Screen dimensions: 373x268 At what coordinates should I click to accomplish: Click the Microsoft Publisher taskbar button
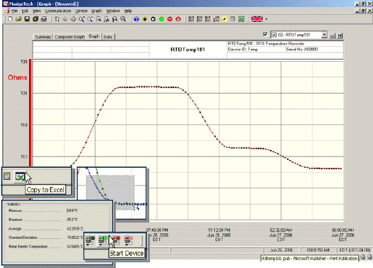310,258
